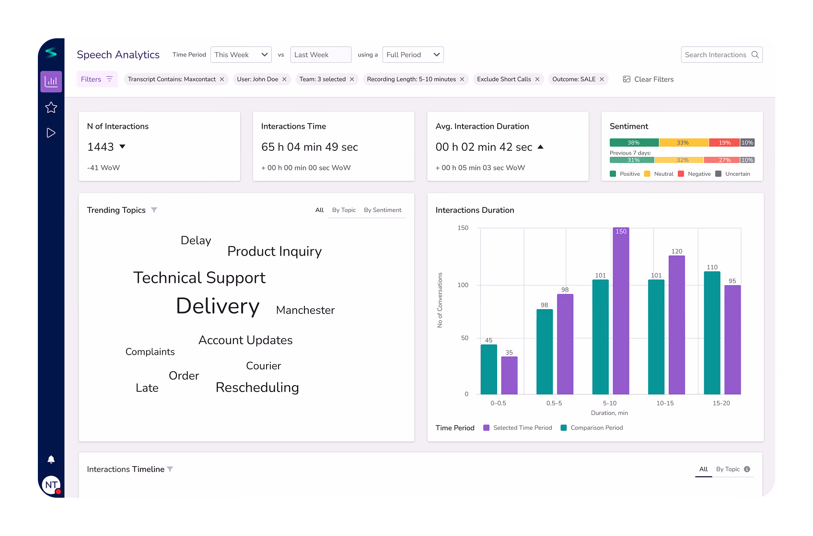Open the Filters button
The height and width of the screenshot is (536, 813).
97,79
